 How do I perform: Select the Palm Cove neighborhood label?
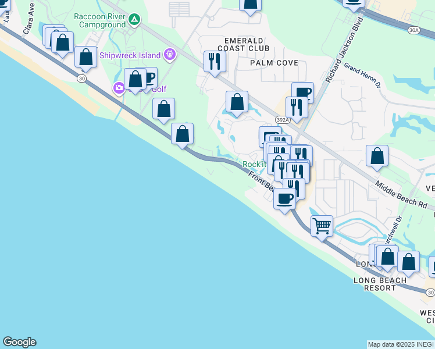(274, 63)
